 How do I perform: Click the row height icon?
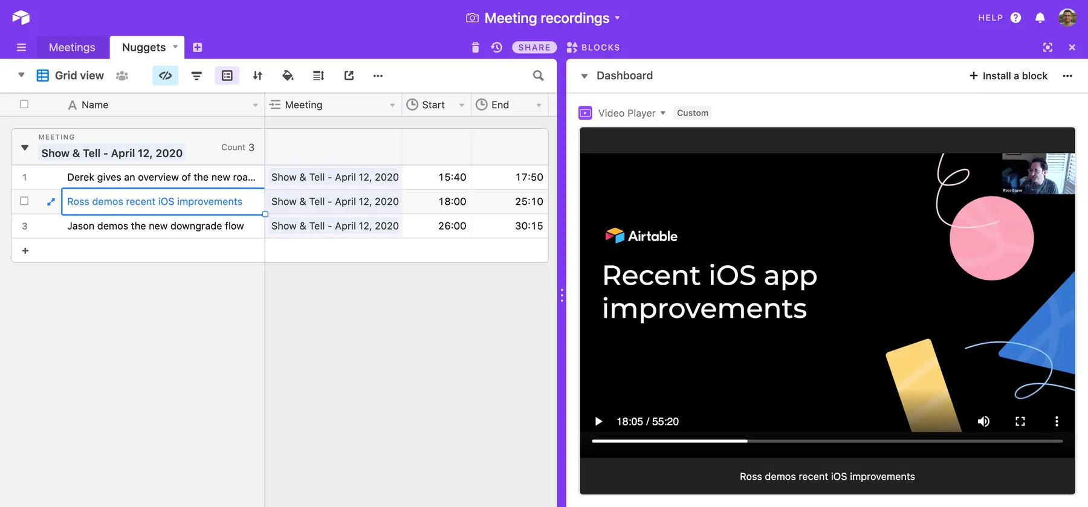coord(319,76)
